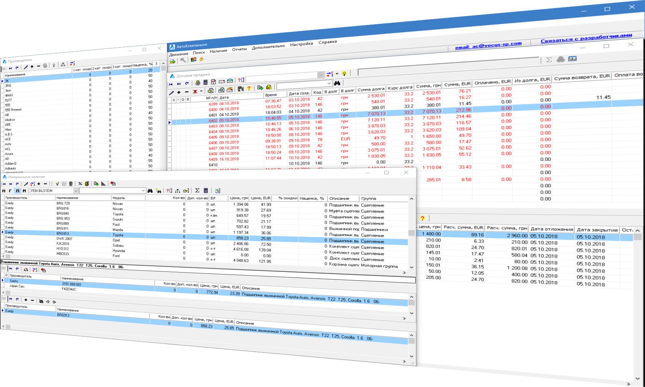Click the users icon in main toolbar
Image resolution: width=645 pixels, height=387 pixels.
point(193,60)
